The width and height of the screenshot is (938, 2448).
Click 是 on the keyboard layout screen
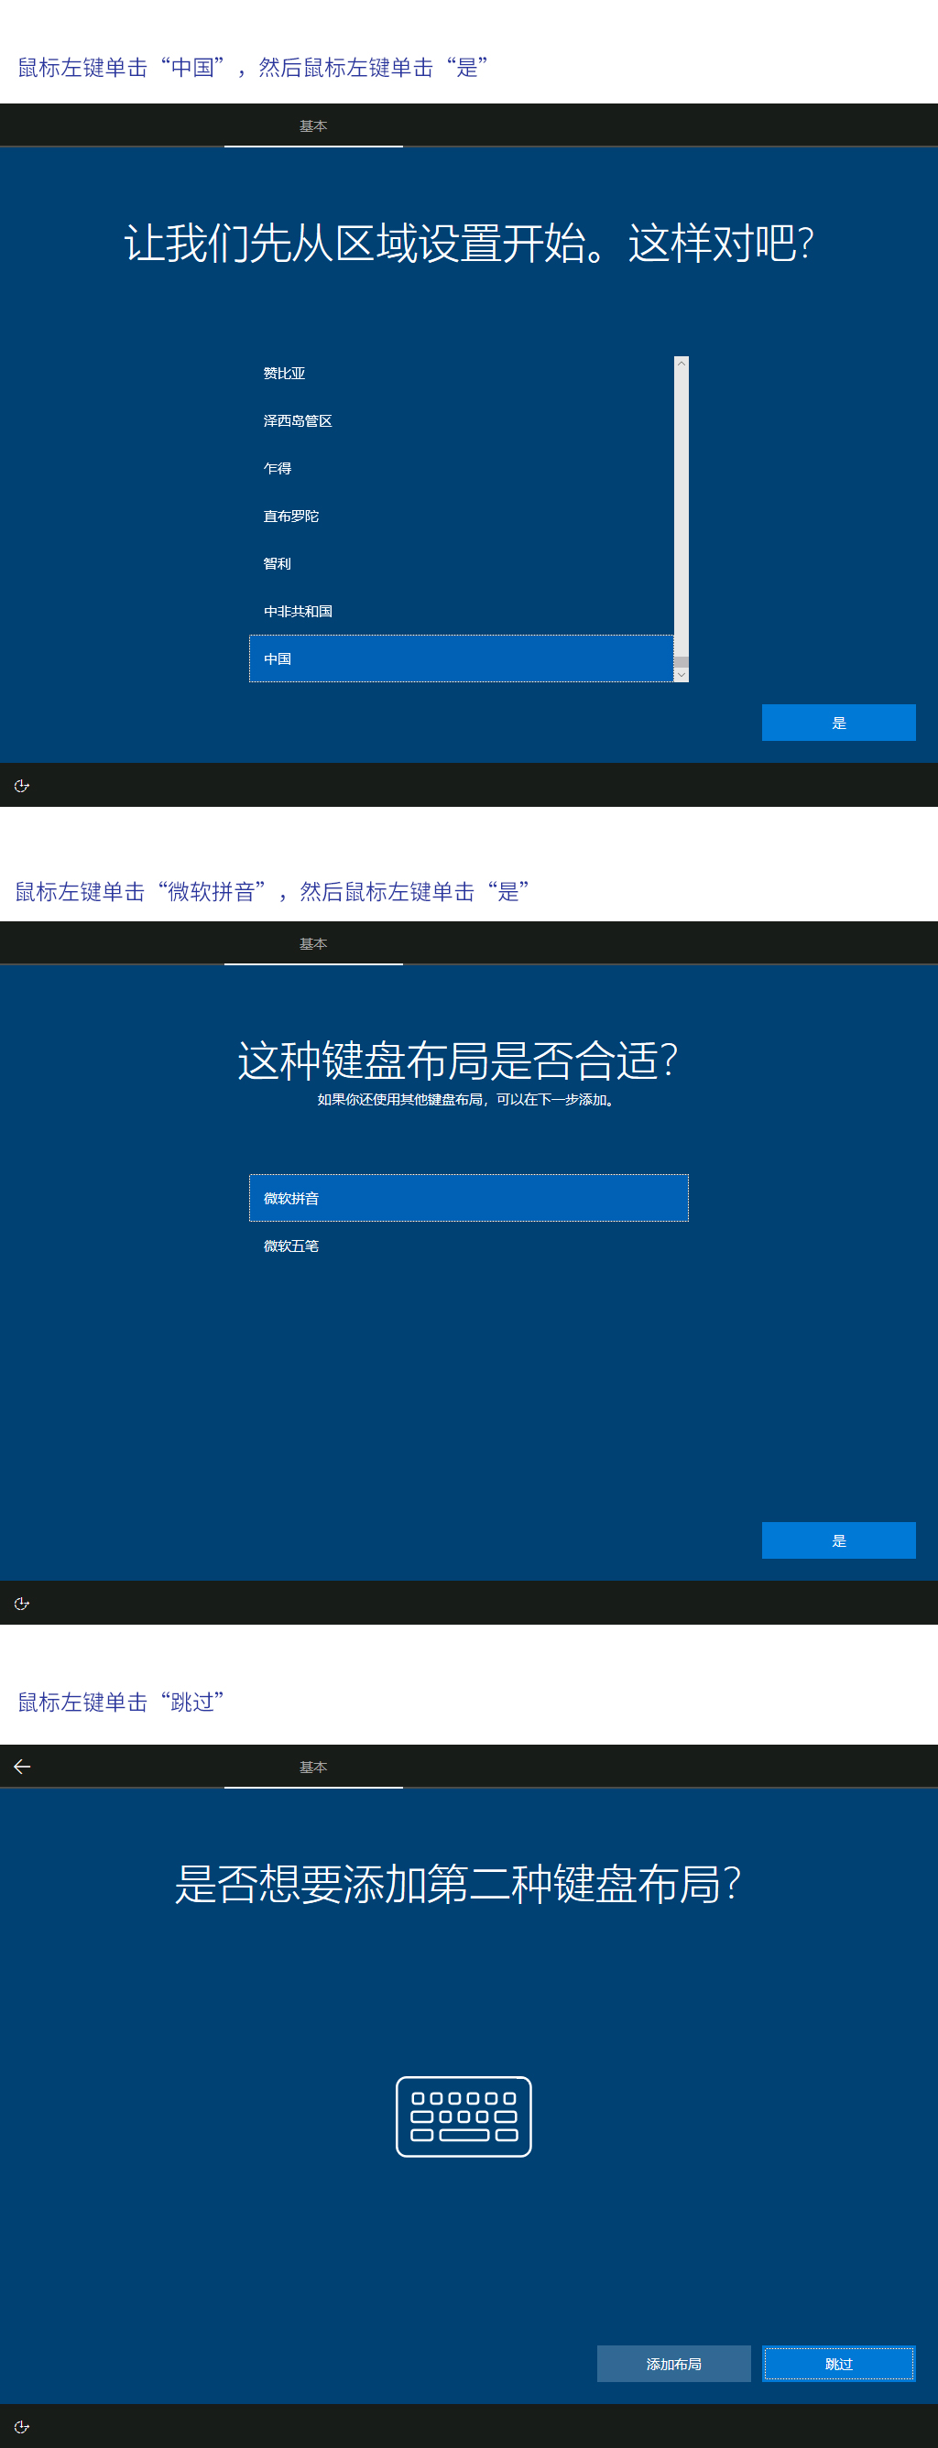838,1540
